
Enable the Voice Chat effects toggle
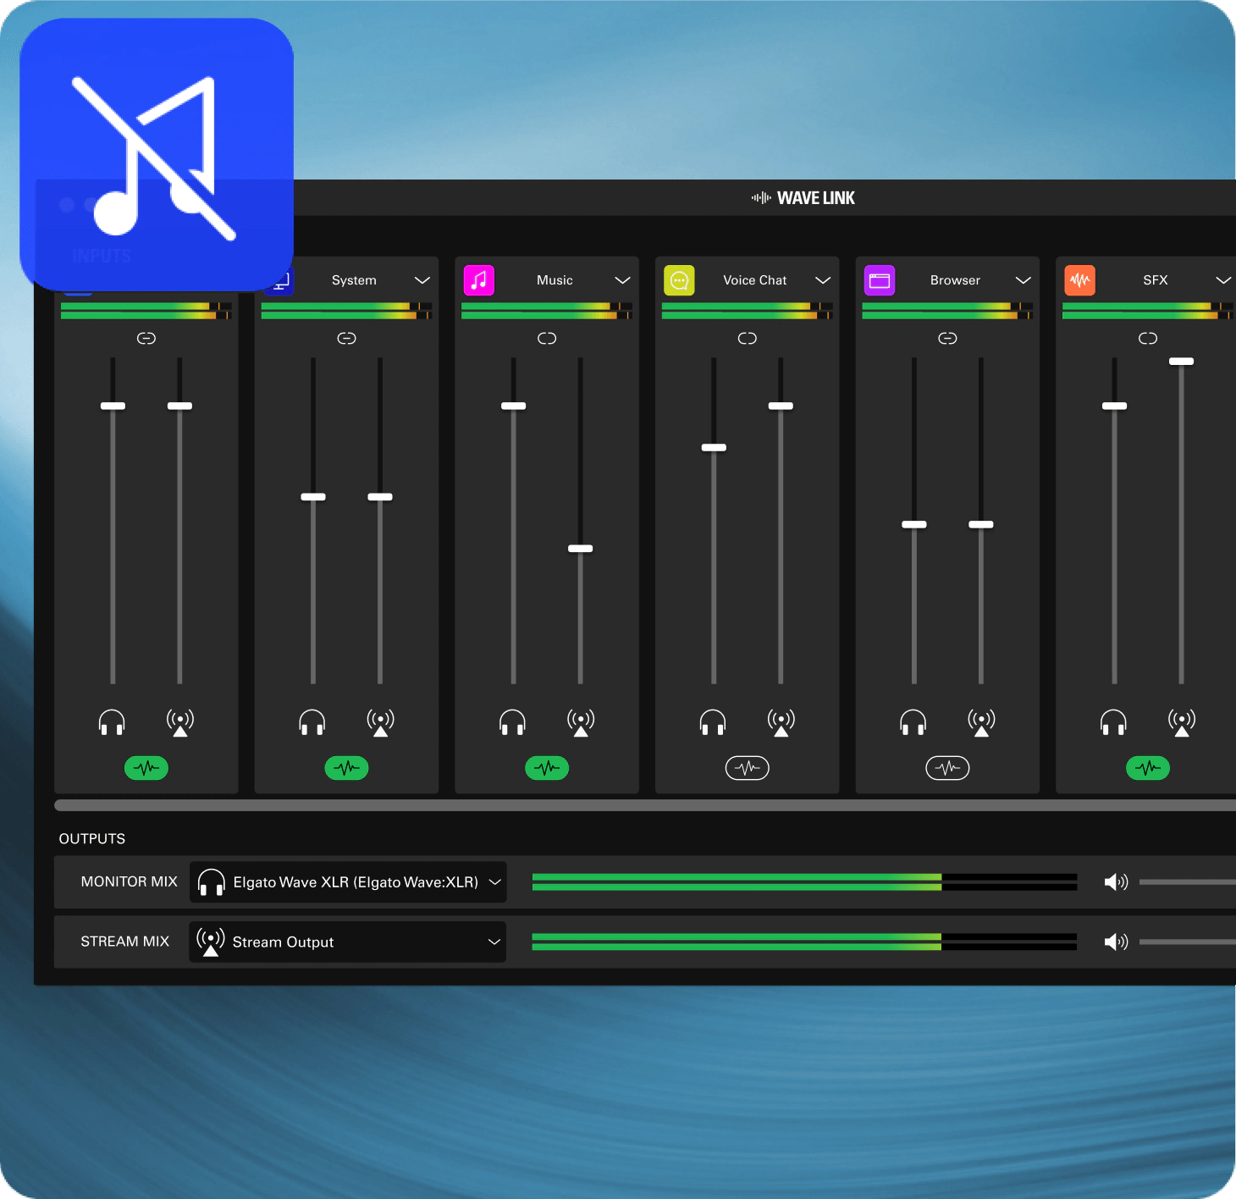tap(747, 768)
